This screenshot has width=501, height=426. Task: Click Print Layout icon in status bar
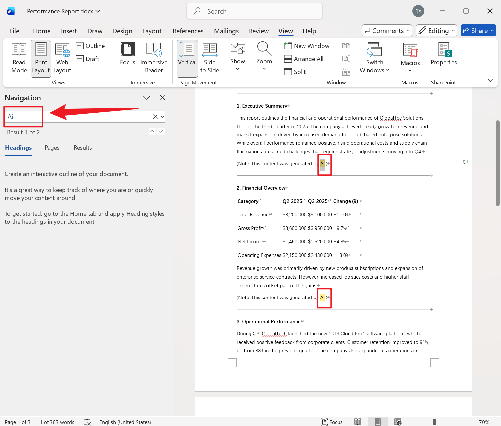[378, 422]
